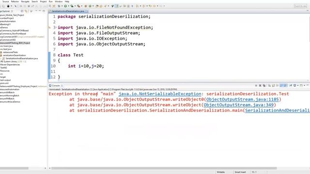Click the Pin Console icon
Image resolution: width=310 pixels, height=174 pixels.
click(291, 86)
